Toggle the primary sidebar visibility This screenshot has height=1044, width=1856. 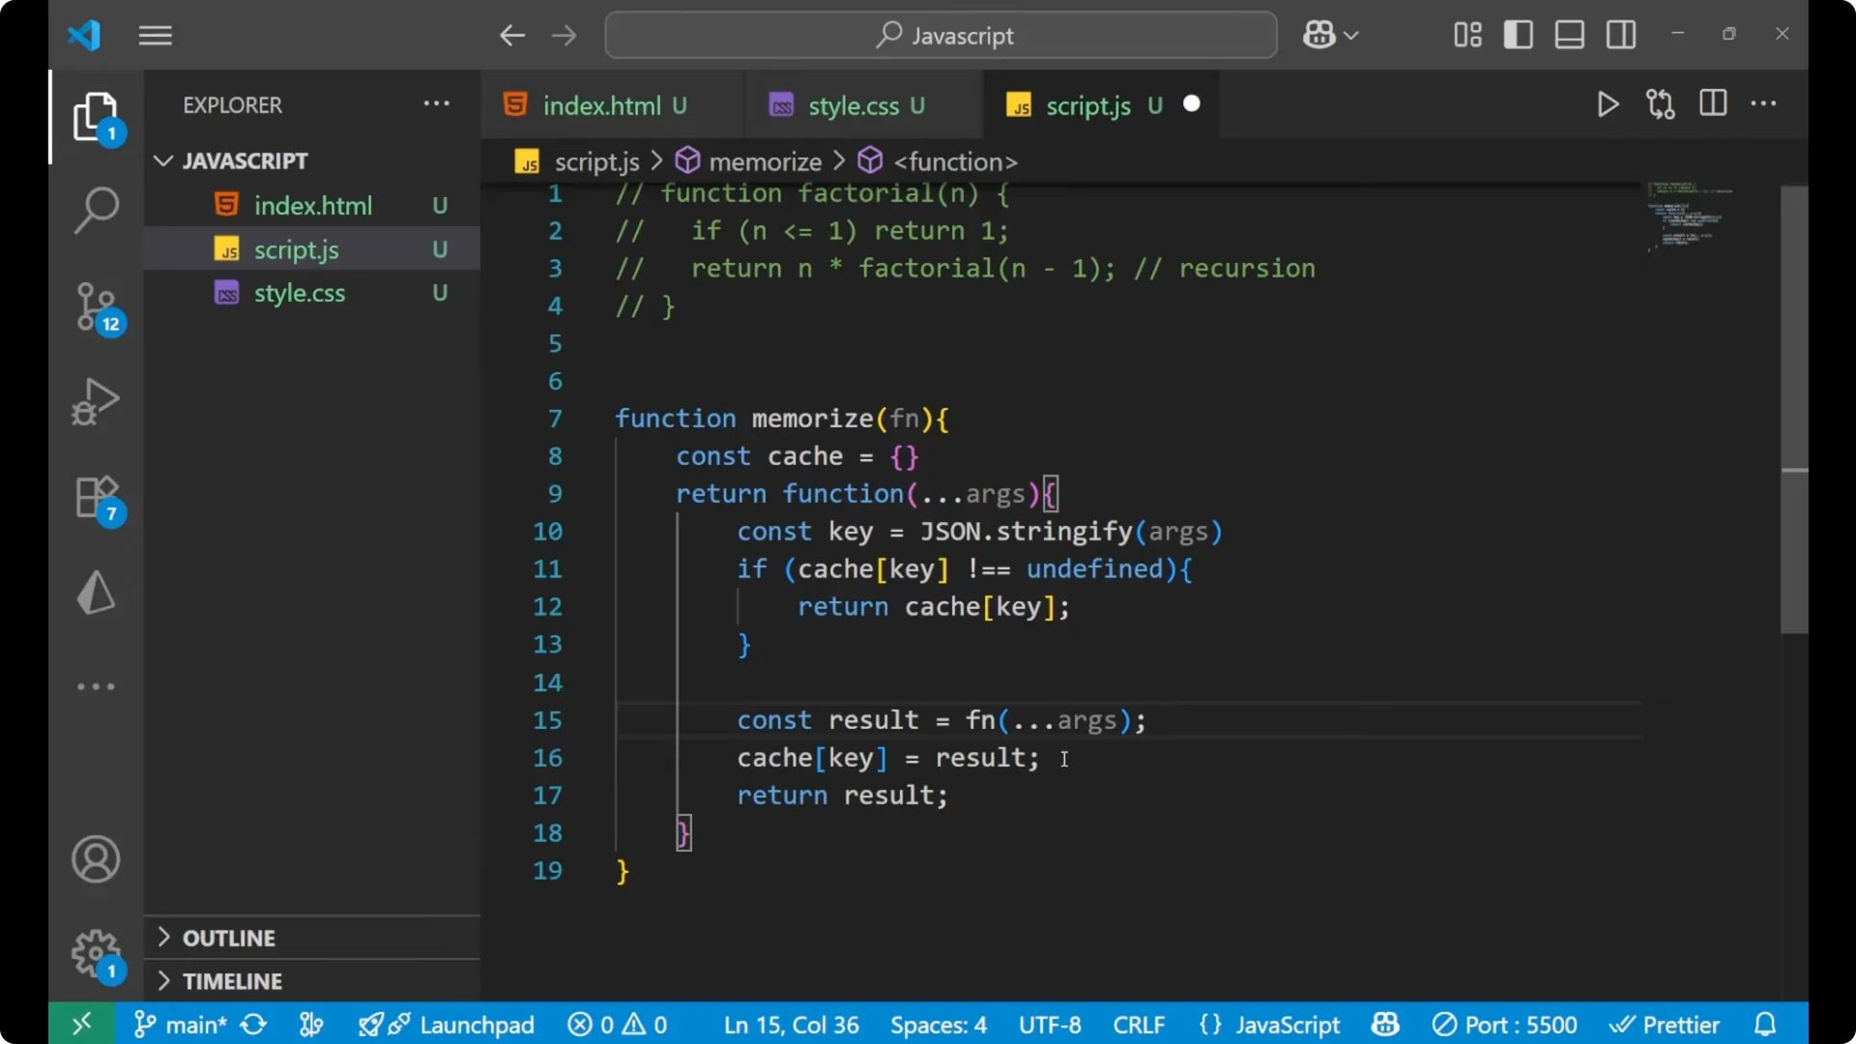pos(1518,35)
